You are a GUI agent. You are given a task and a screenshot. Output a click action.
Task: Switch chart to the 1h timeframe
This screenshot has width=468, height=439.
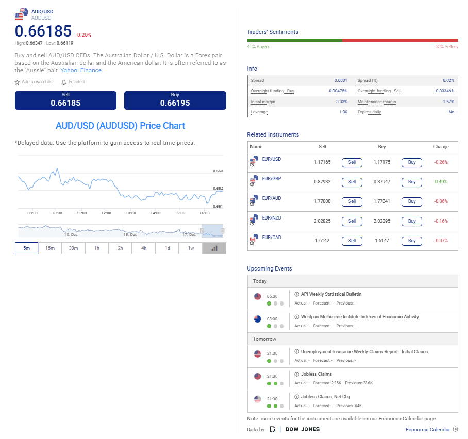pyautogui.click(x=97, y=248)
